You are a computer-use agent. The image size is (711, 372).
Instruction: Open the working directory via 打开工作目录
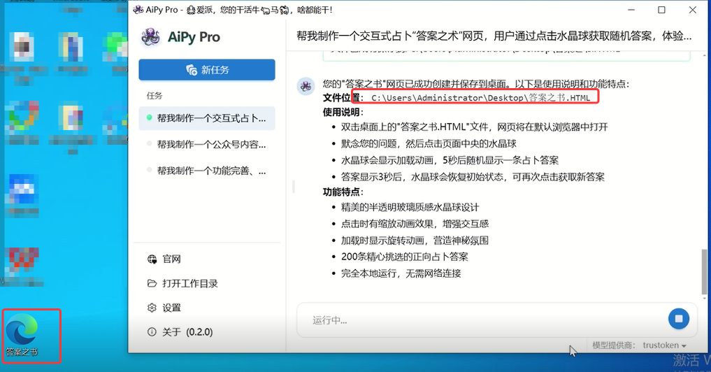pyautogui.click(x=190, y=283)
